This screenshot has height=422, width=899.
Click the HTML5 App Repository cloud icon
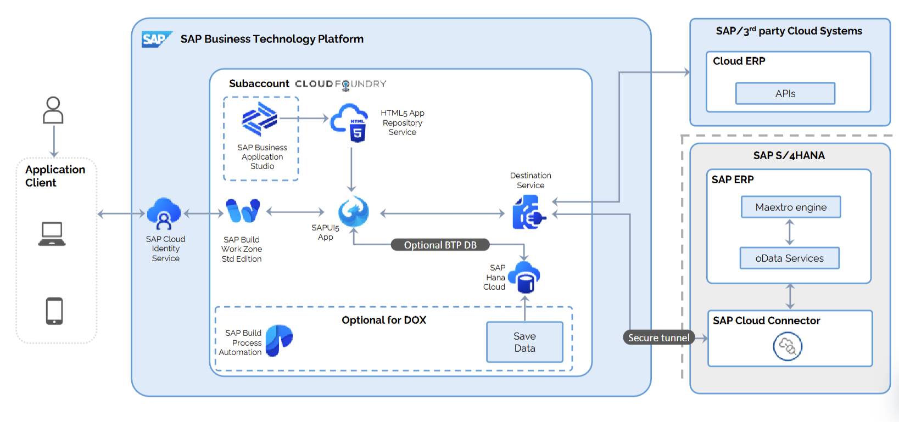[350, 123]
